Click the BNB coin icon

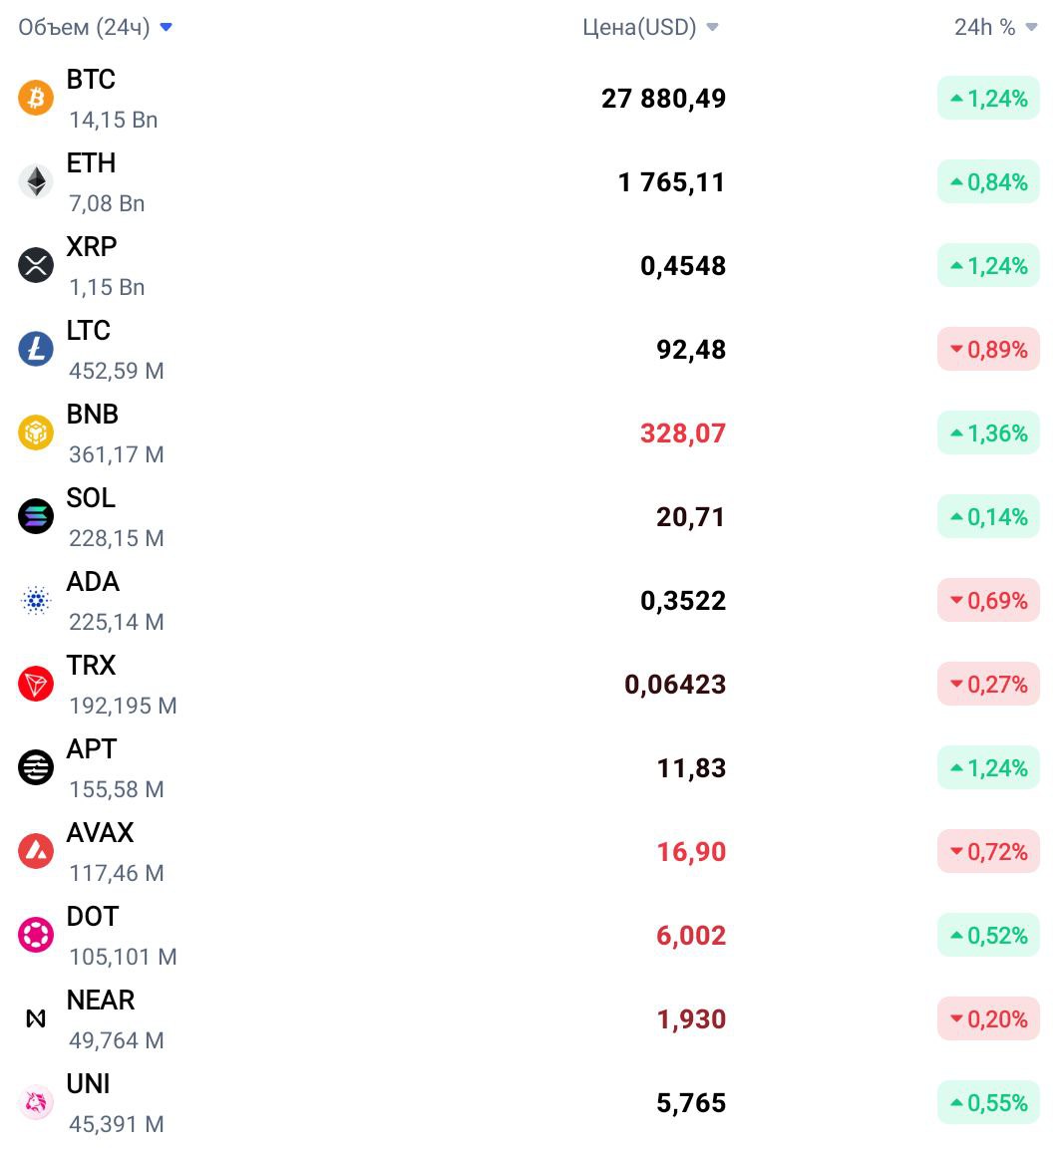click(36, 432)
